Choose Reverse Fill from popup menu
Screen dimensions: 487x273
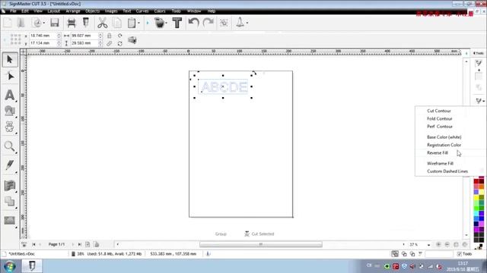pos(438,153)
